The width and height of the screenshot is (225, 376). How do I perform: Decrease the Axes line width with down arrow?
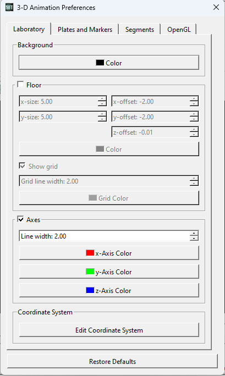click(x=194, y=238)
